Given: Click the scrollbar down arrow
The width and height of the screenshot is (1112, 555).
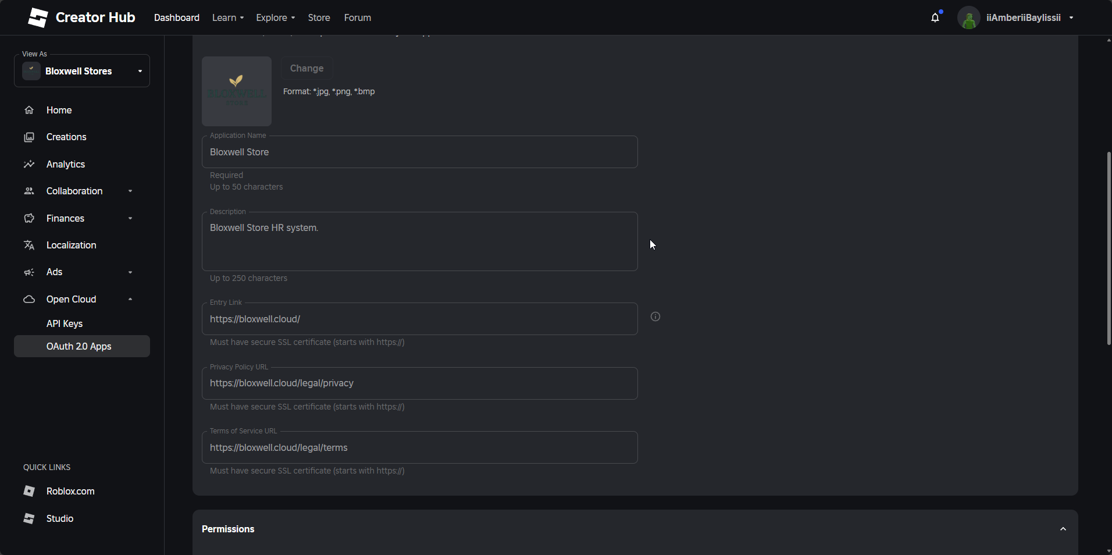Looking at the screenshot, I should (1109, 551).
